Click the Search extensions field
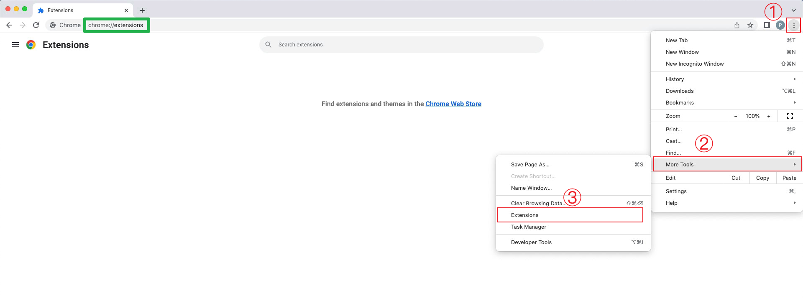This screenshot has width=803, height=301. point(401,45)
